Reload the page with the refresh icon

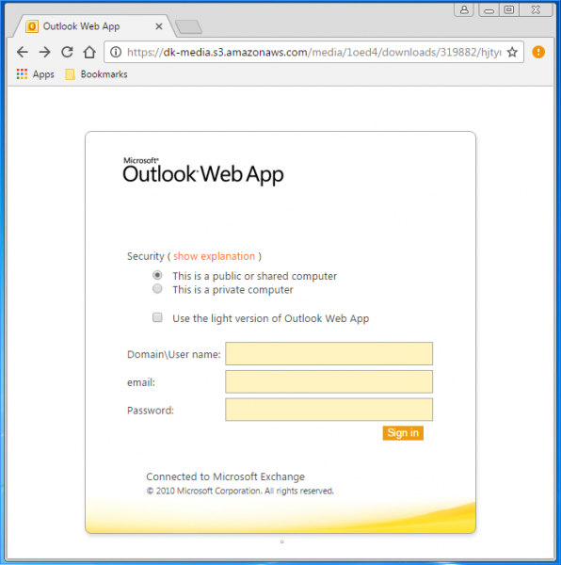pyautogui.click(x=67, y=52)
